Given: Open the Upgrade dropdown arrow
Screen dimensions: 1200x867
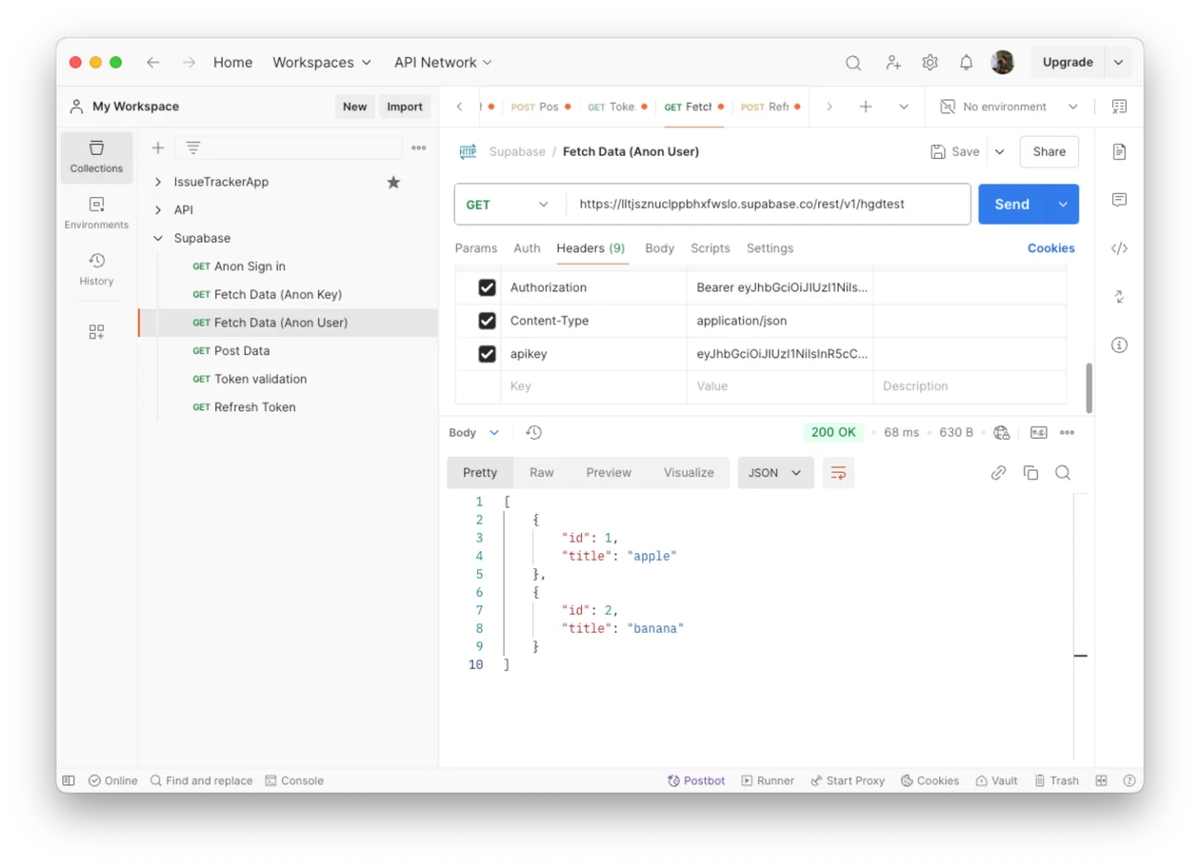Looking at the screenshot, I should click(x=1119, y=63).
